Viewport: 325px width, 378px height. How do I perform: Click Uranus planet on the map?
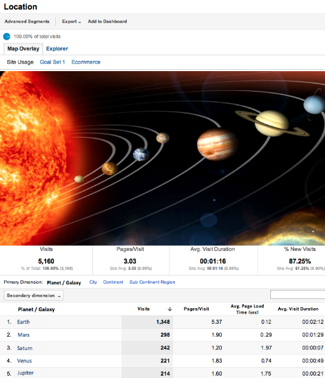[x=314, y=105]
